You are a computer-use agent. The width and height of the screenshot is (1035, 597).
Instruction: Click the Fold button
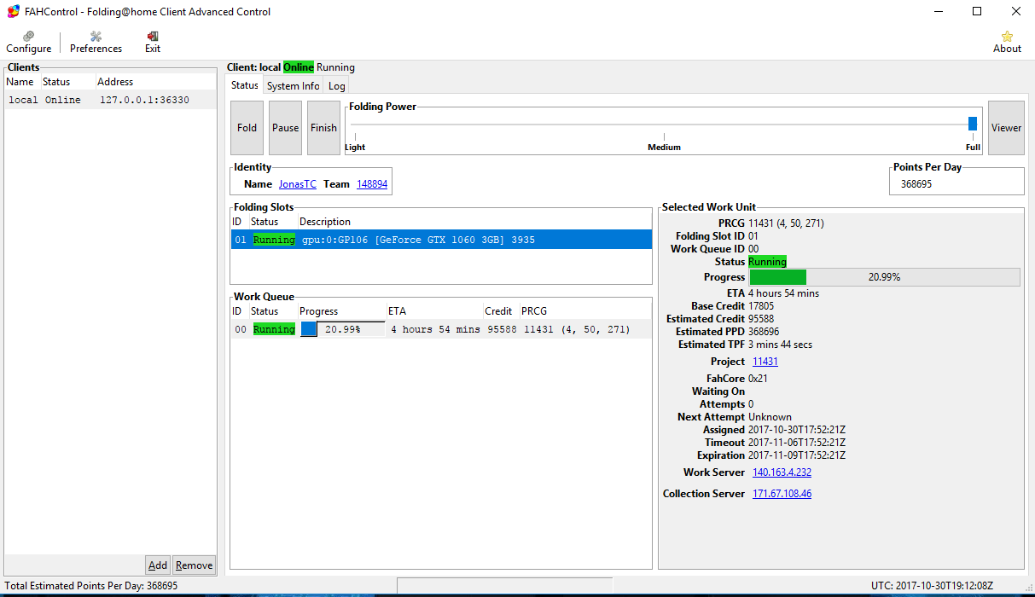tap(247, 128)
